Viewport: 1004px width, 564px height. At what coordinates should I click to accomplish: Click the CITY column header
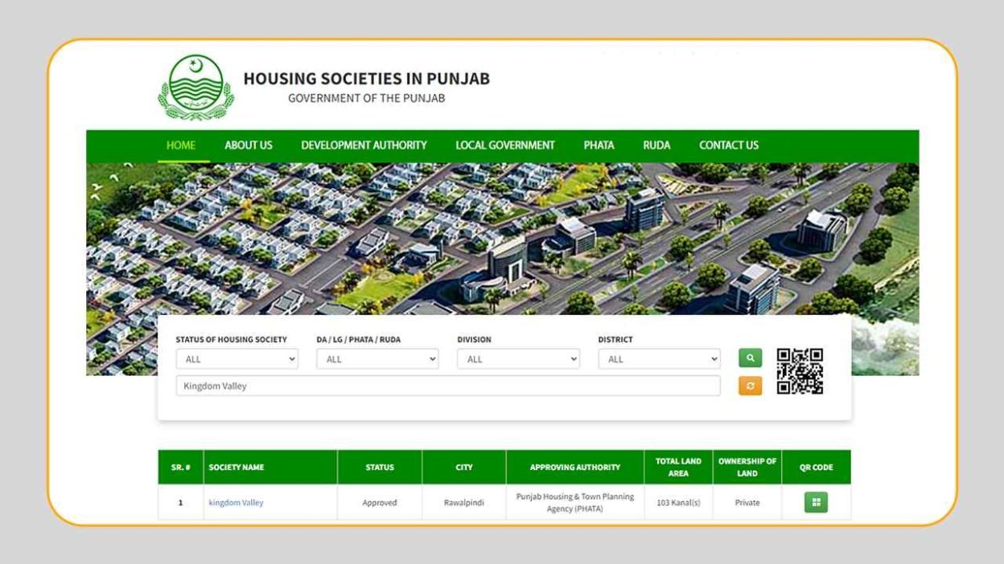(x=464, y=468)
